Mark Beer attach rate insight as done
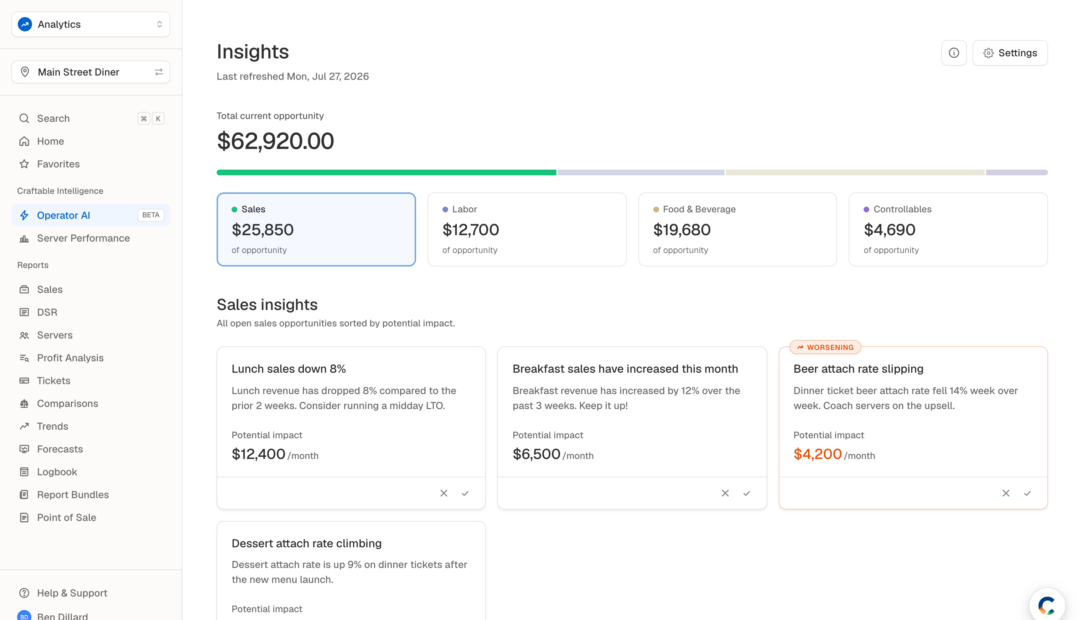 [x=1028, y=493]
